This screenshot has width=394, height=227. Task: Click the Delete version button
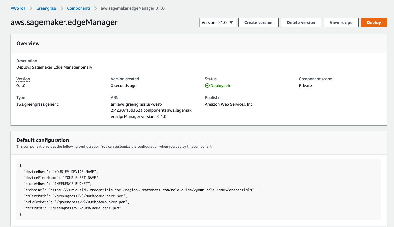click(301, 22)
